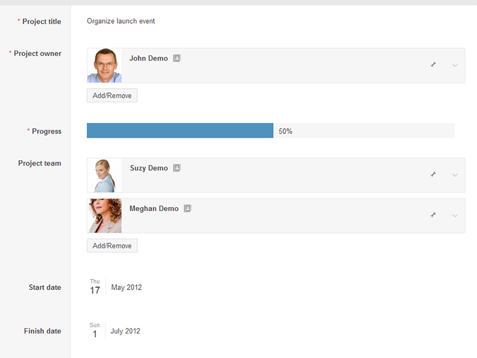Viewport: 477px width, 358px height.
Task: Click wrench icon in John Demo row
Action: point(433,64)
